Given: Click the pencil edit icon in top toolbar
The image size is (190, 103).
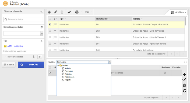Looking at the screenshot, I should tap(55, 12).
